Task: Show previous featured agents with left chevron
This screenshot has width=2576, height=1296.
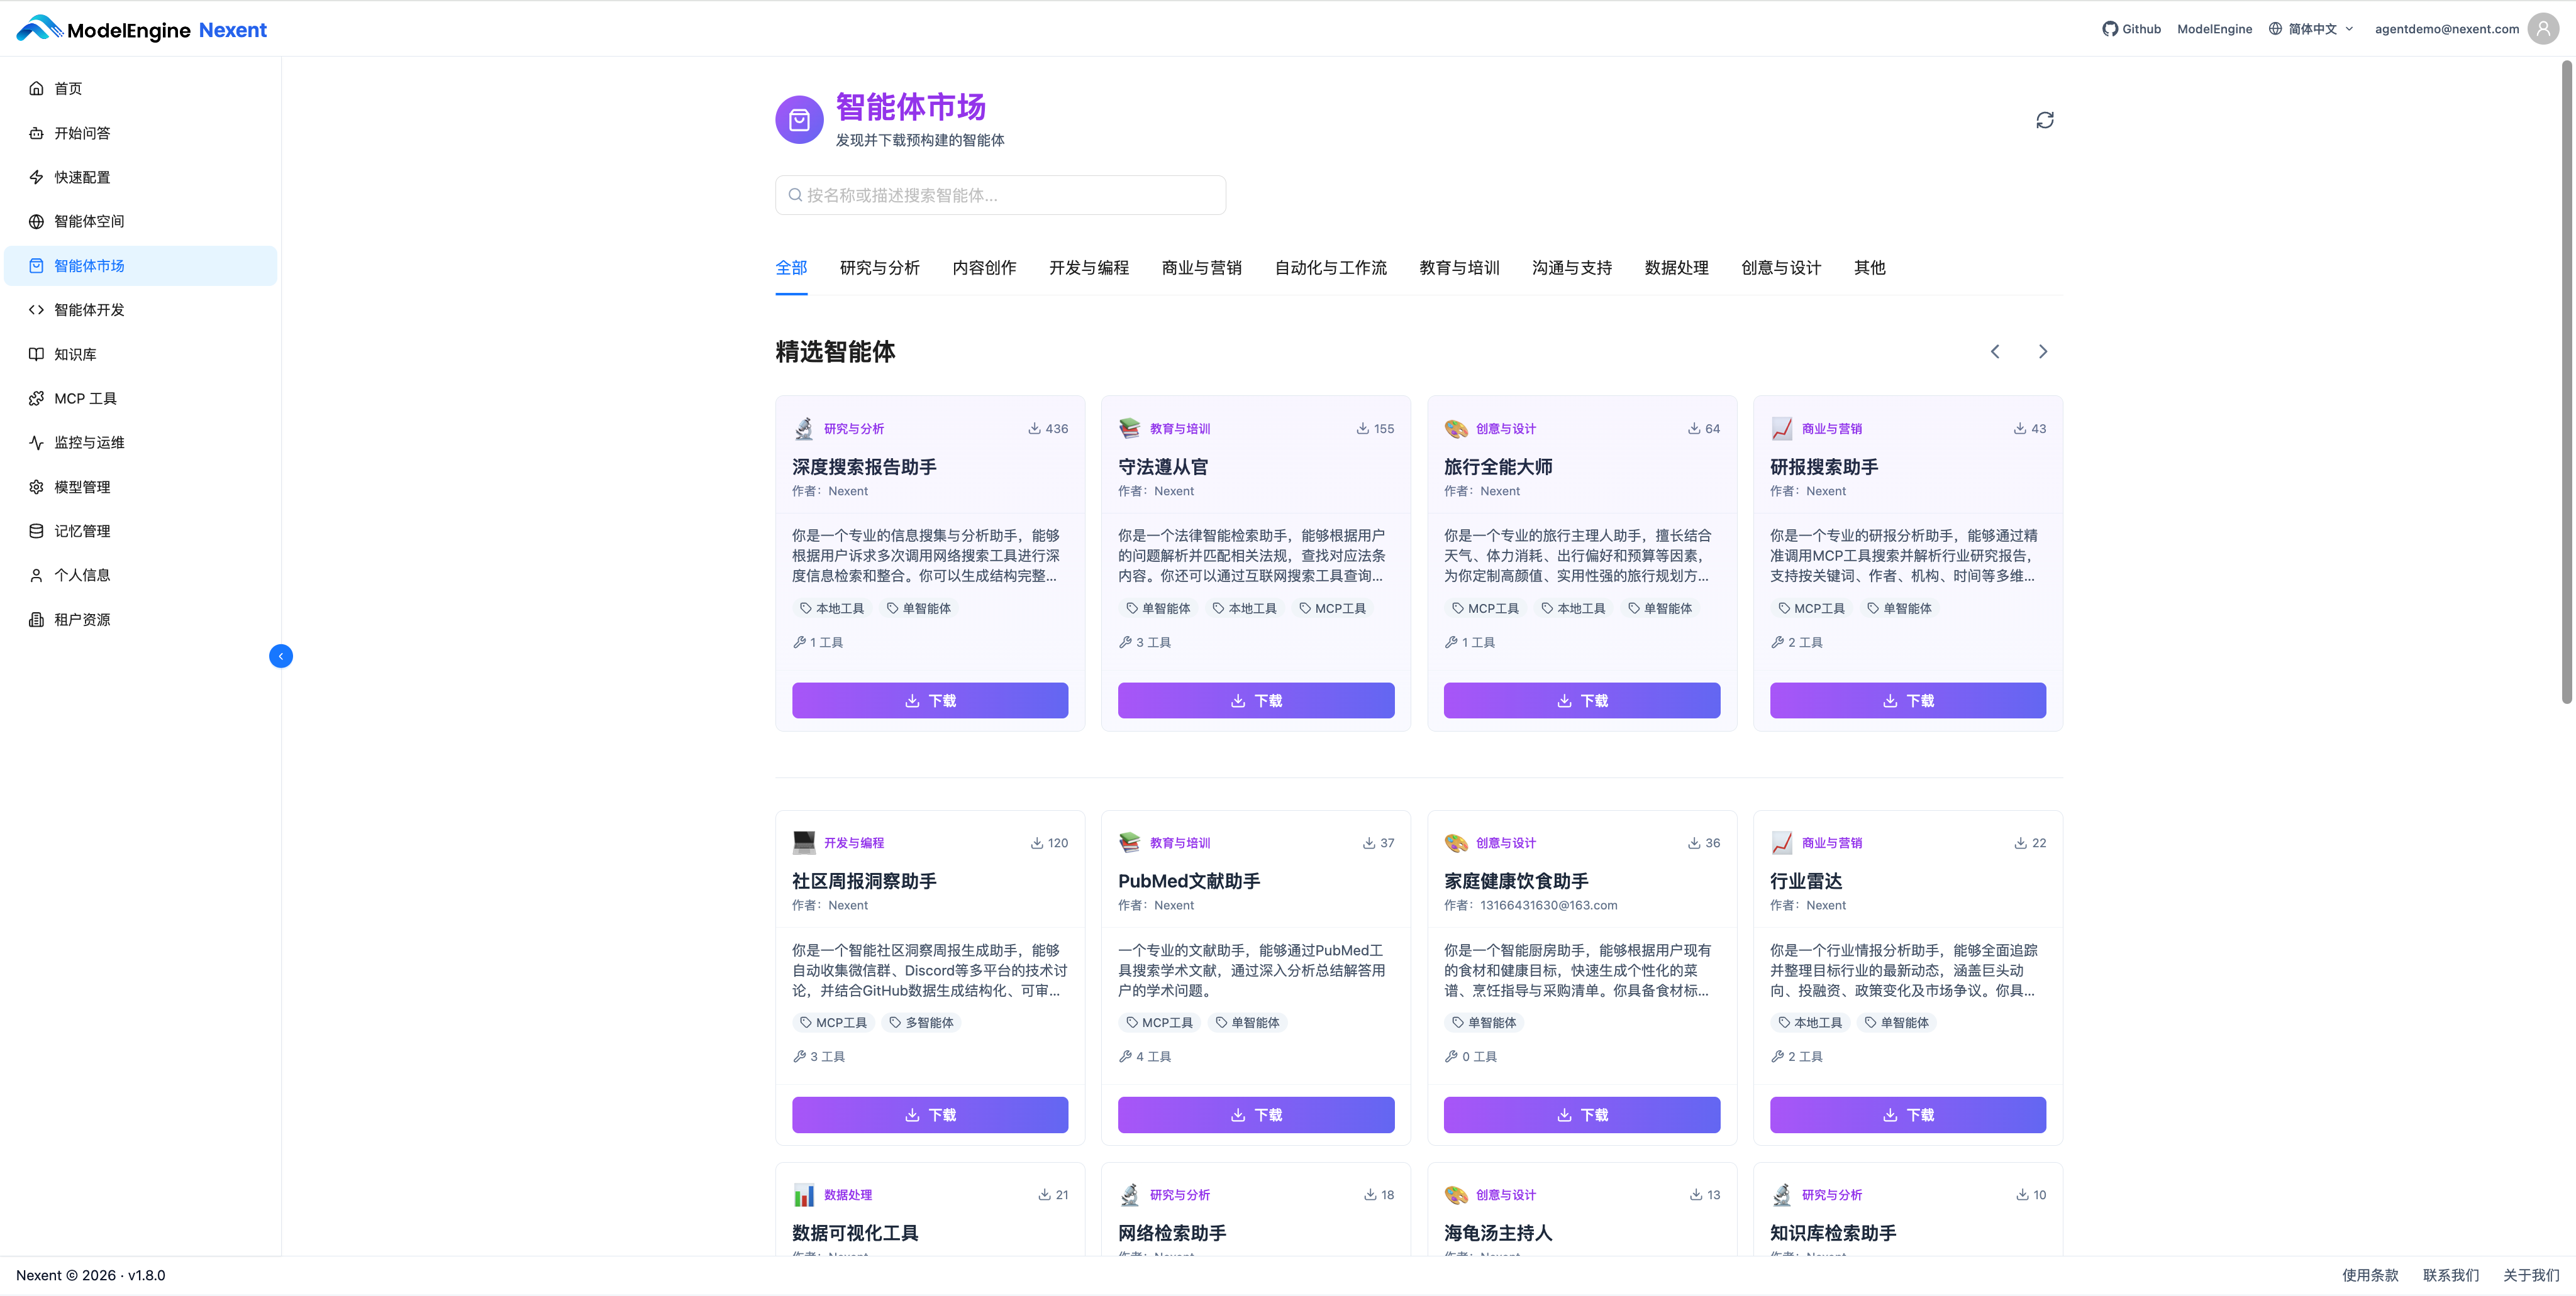Action: click(1994, 352)
